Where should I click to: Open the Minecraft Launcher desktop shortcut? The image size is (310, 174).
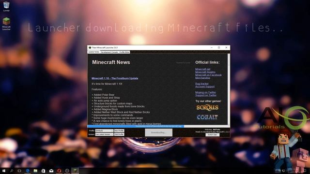point(6,24)
